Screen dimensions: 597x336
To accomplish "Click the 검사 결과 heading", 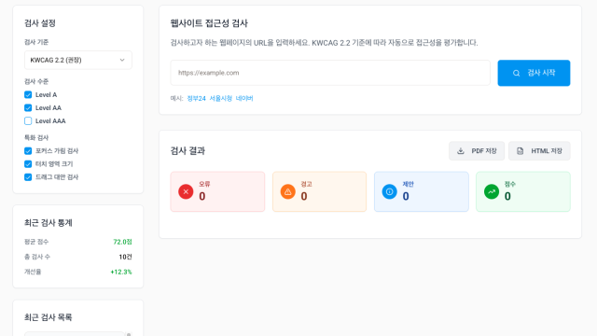I will 187,151.
